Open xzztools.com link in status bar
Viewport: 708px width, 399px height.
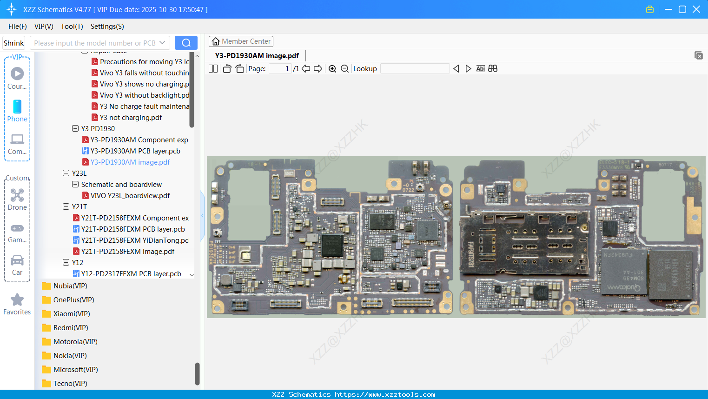[x=385, y=394]
